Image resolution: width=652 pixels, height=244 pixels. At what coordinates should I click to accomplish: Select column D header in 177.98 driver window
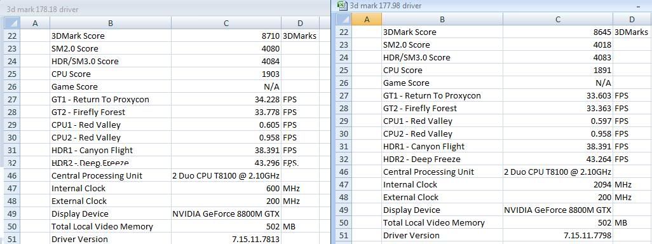[x=632, y=19]
